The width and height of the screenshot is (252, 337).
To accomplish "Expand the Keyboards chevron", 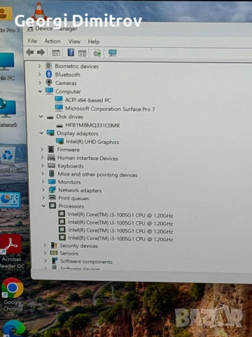I will pos(43,166).
